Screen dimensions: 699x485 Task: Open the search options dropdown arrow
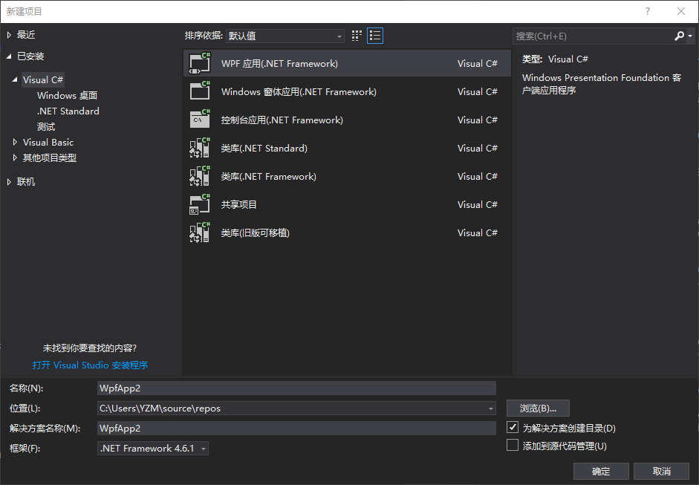coord(690,36)
